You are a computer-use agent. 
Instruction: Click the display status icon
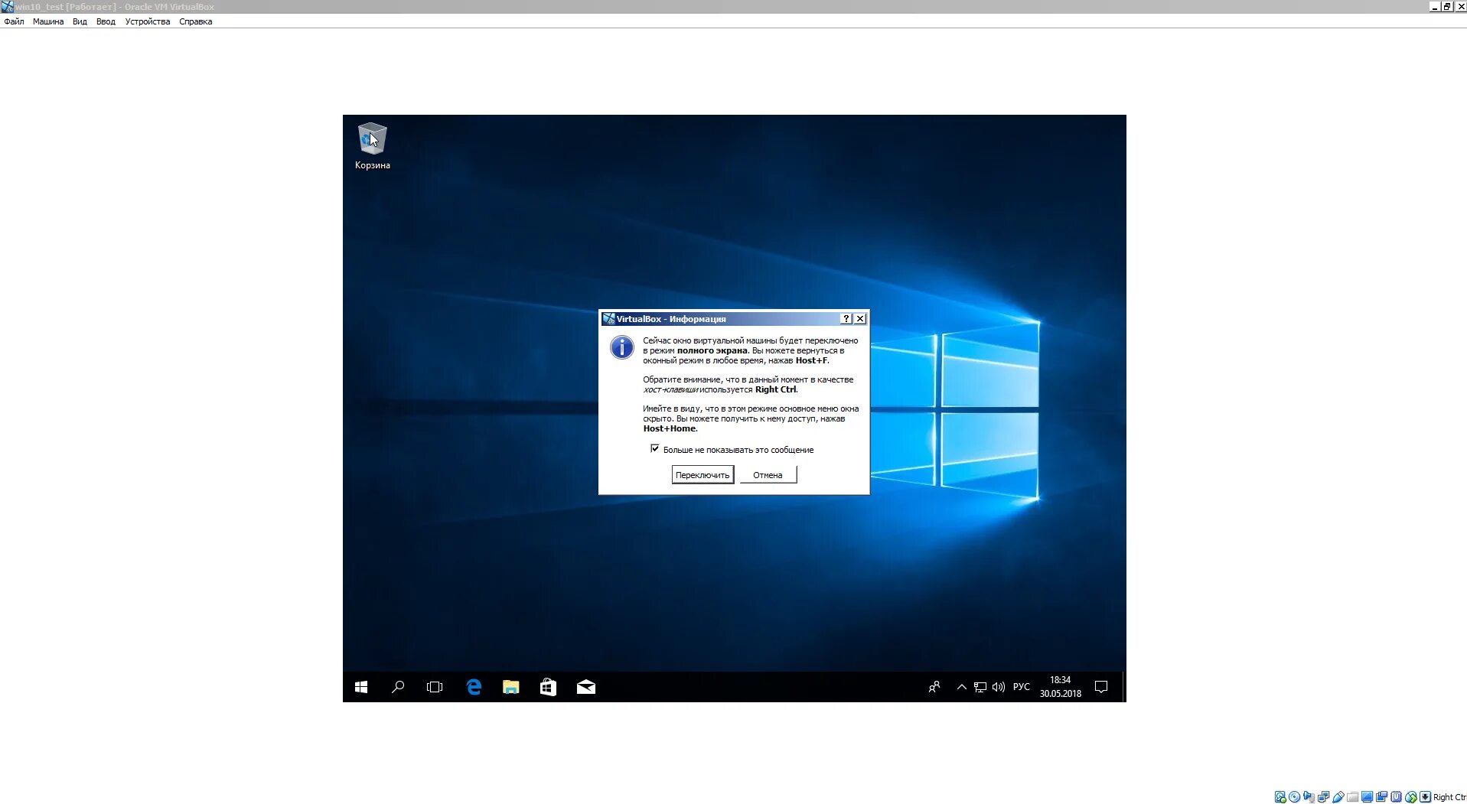click(x=1368, y=796)
